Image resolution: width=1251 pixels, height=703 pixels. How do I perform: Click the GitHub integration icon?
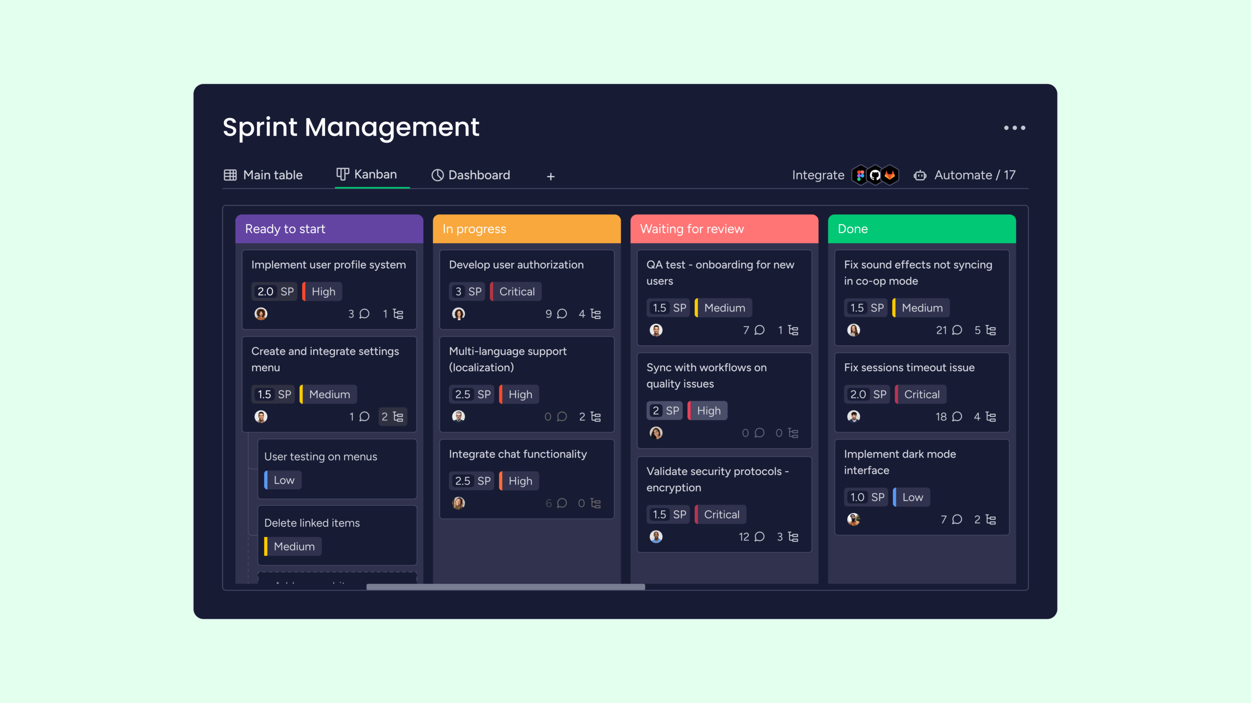tap(875, 175)
